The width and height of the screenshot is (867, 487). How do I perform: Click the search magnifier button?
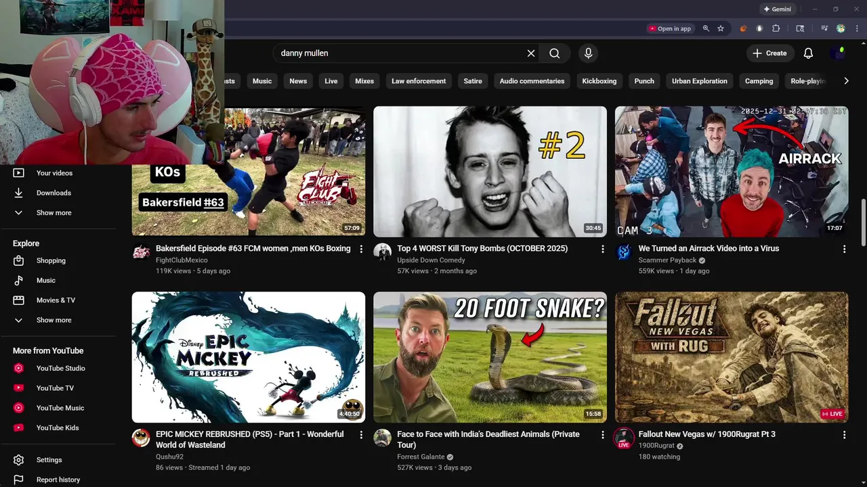tap(555, 53)
